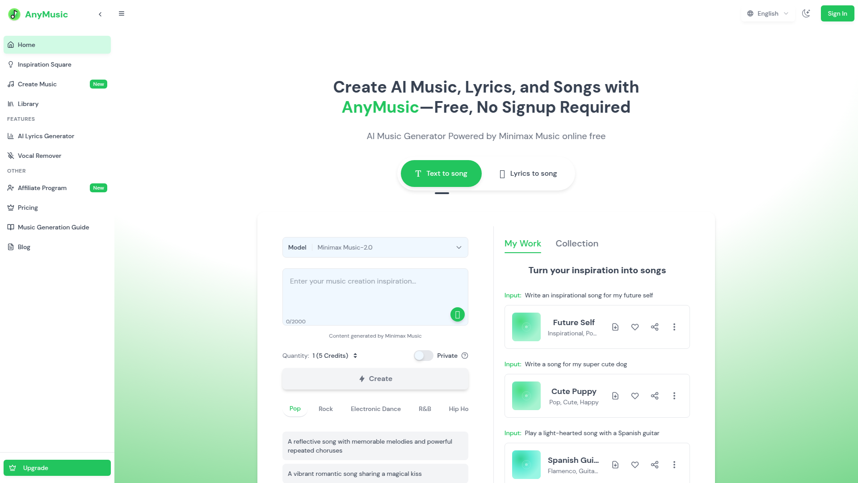Viewport: 858px width, 483px height.
Task: Select the Rock genre tab
Action: tap(326, 409)
